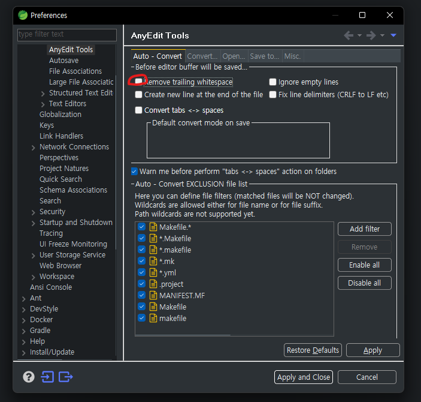
Task: Click the Cancel button
Action: pyautogui.click(x=367, y=377)
